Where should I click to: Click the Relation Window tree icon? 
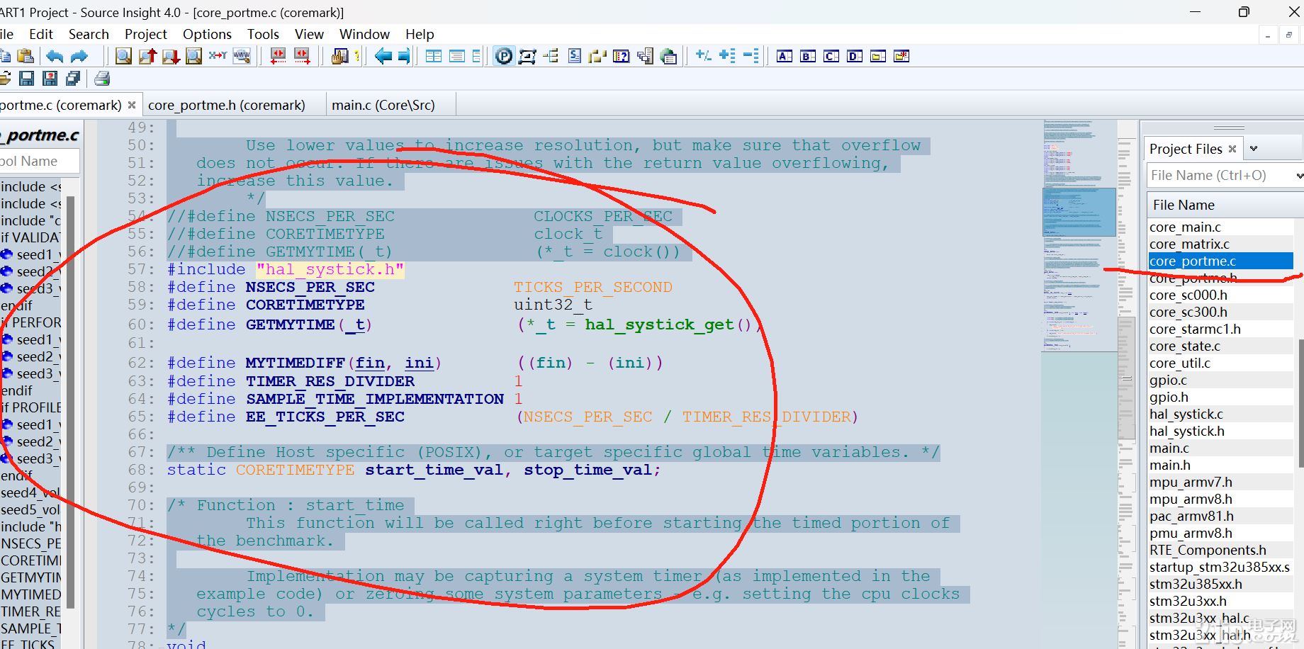pos(551,56)
